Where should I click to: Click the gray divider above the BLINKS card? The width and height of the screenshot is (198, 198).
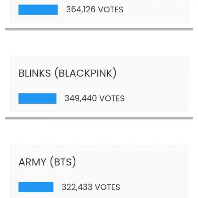click(99, 29)
